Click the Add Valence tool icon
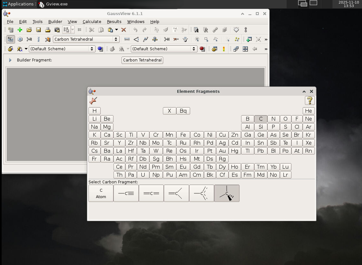 167,39
